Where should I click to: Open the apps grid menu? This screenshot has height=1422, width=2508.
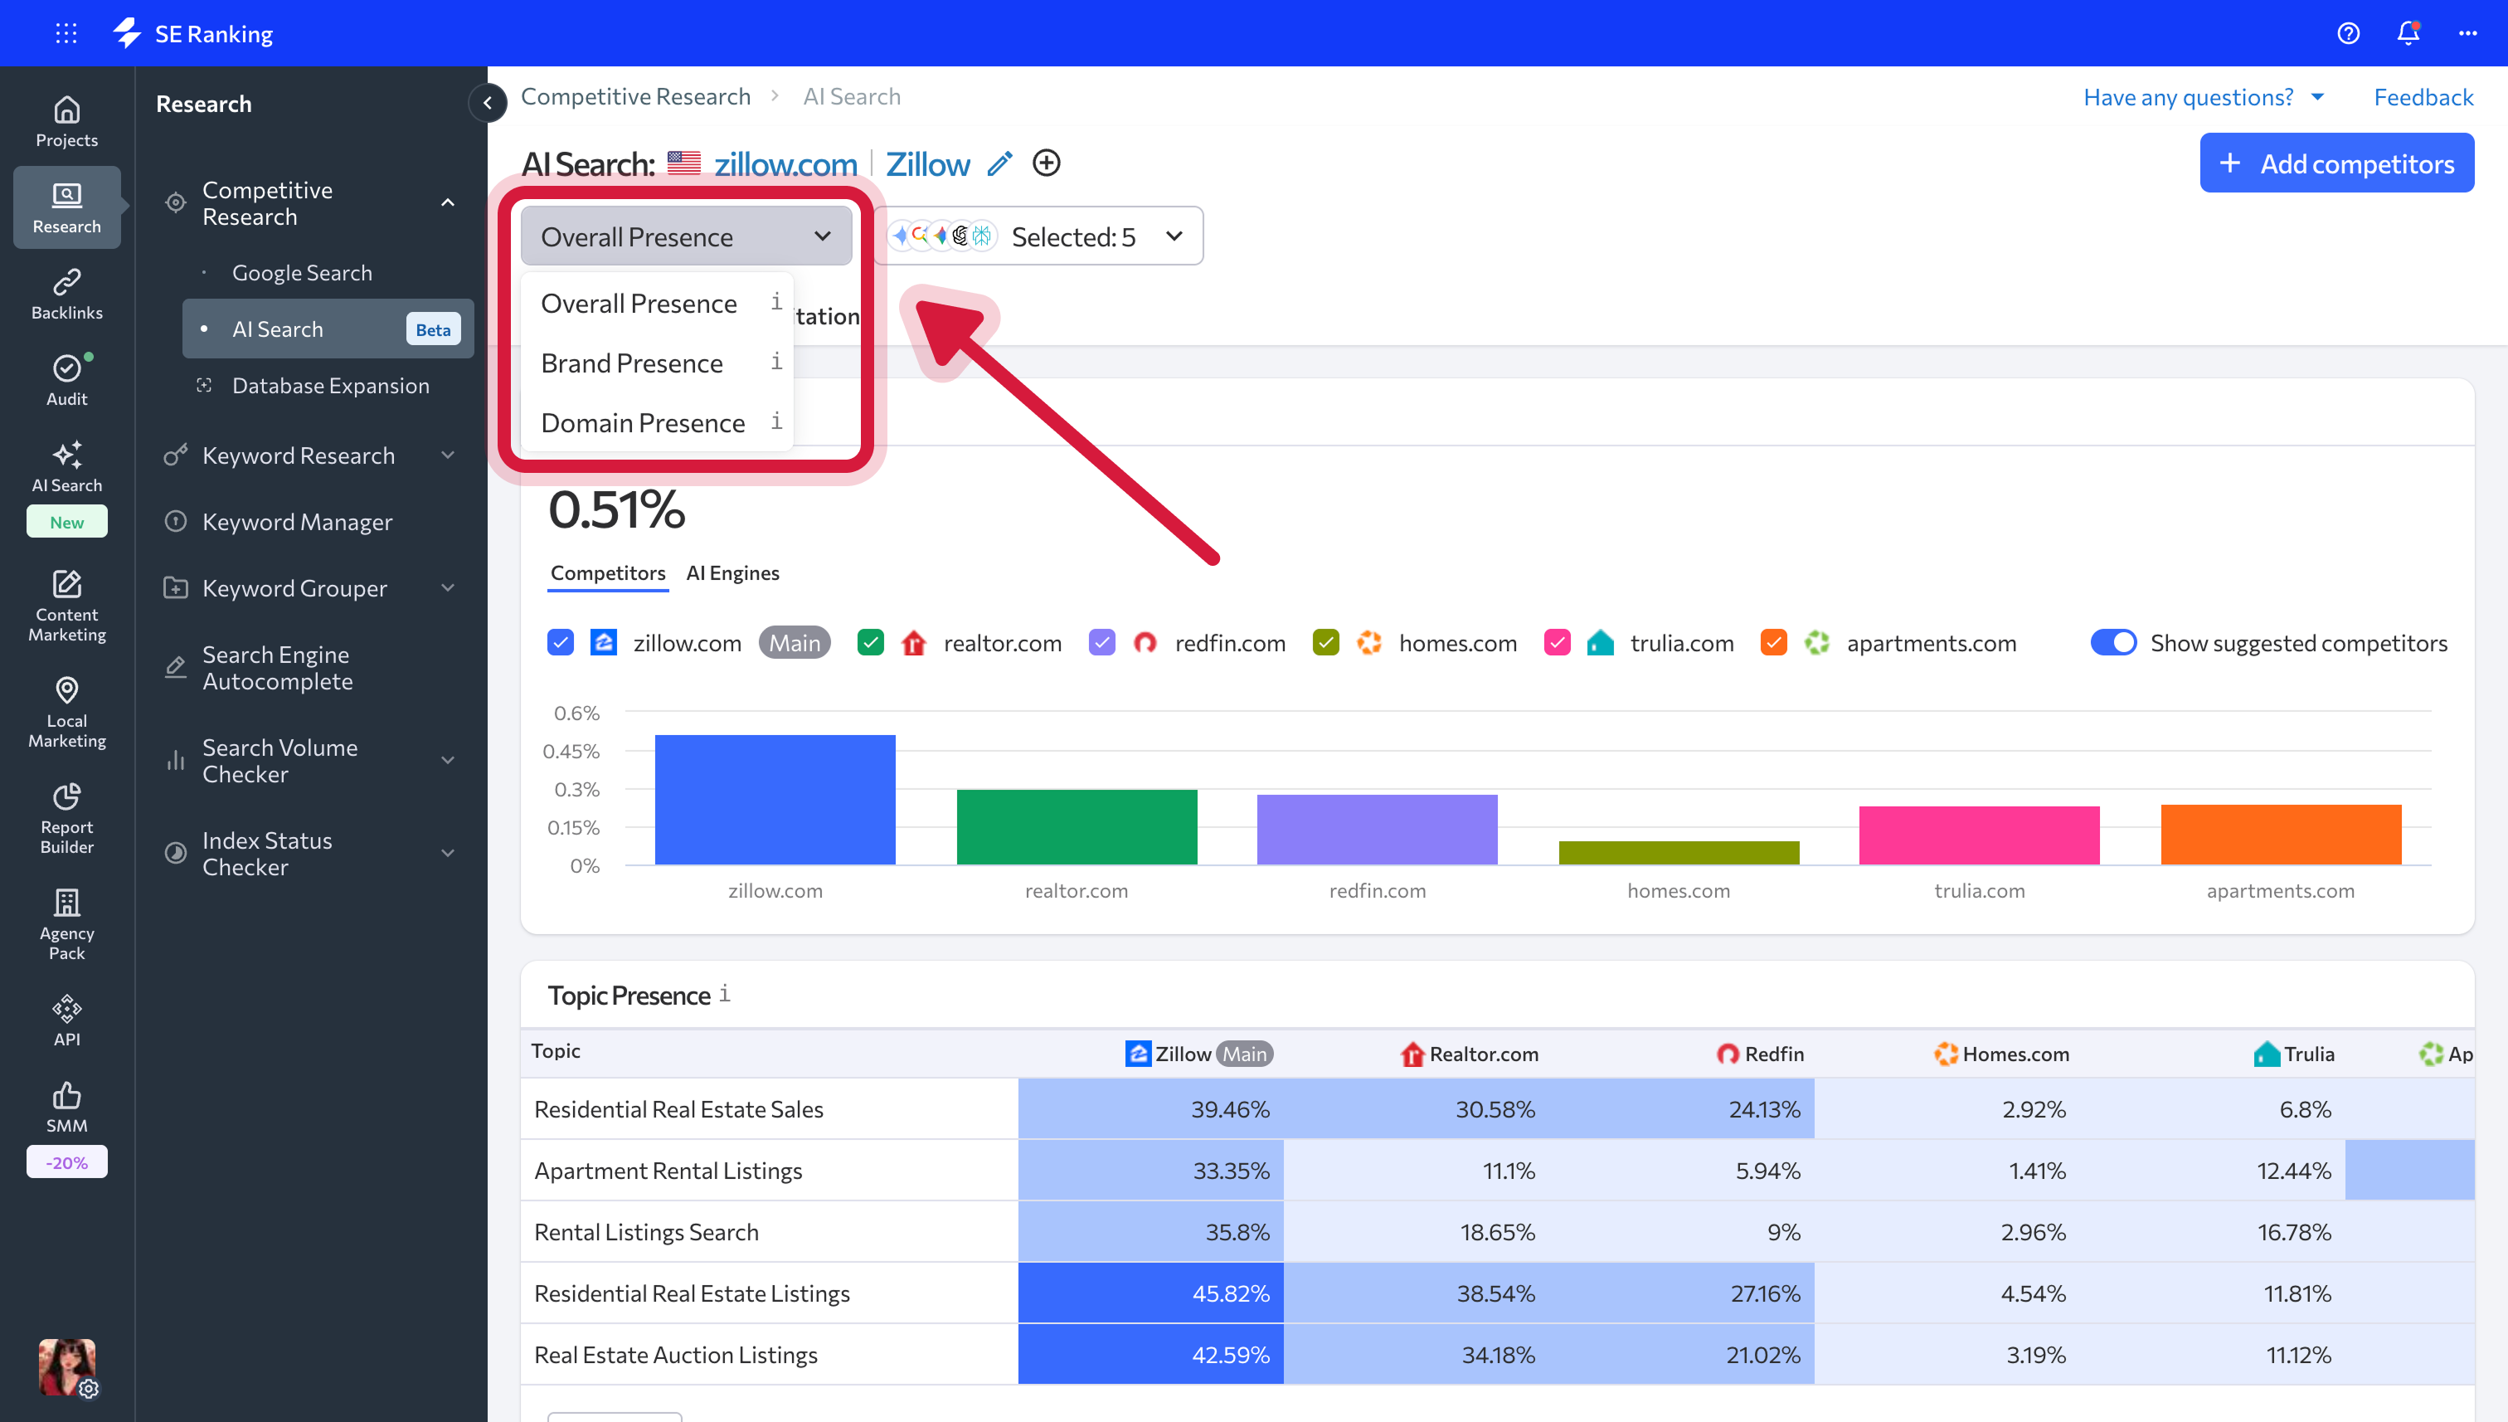(x=66, y=33)
